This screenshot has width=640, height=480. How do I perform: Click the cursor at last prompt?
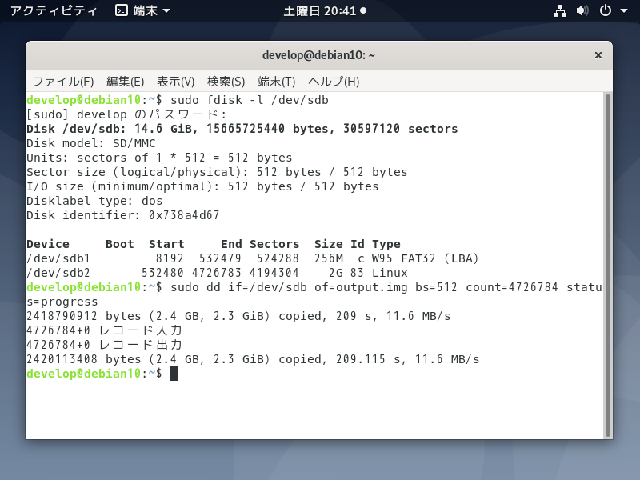(174, 374)
